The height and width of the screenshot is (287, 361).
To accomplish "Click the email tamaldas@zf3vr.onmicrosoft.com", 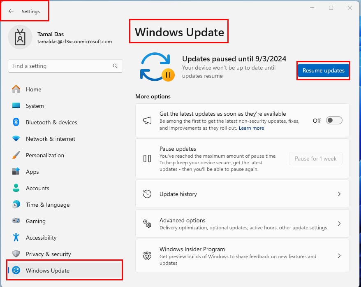I will (x=74, y=42).
